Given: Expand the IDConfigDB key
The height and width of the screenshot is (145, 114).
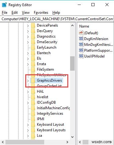Looking at the screenshot, I should click(28, 103).
